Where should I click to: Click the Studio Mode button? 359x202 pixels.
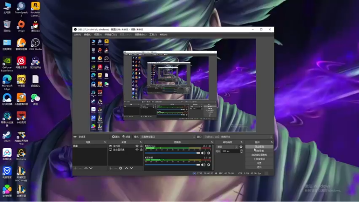(259, 159)
